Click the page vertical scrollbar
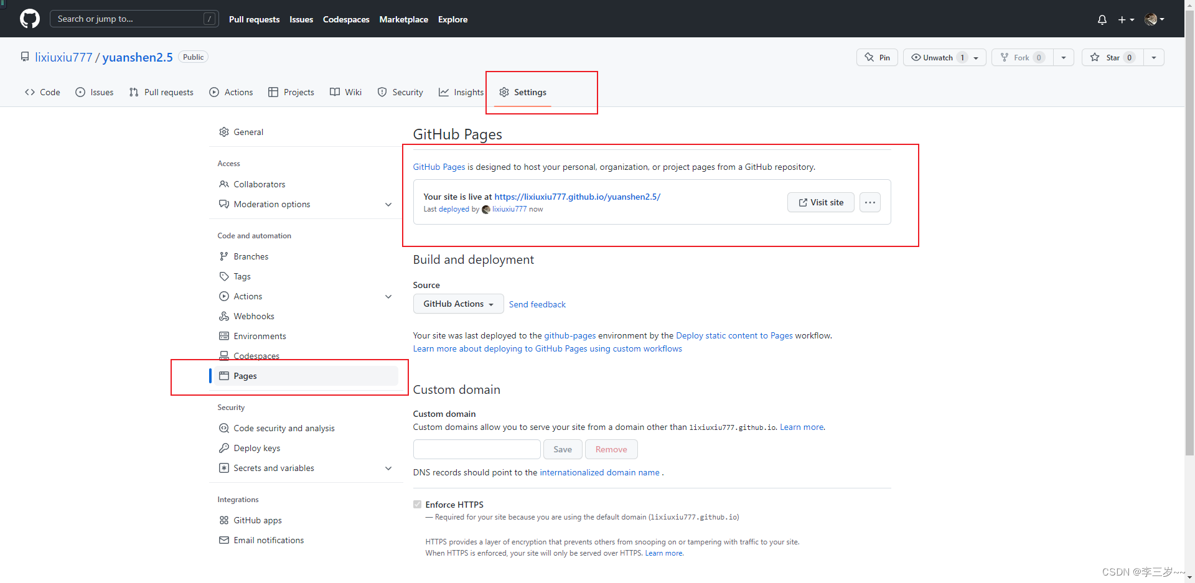 (1189, 233)
